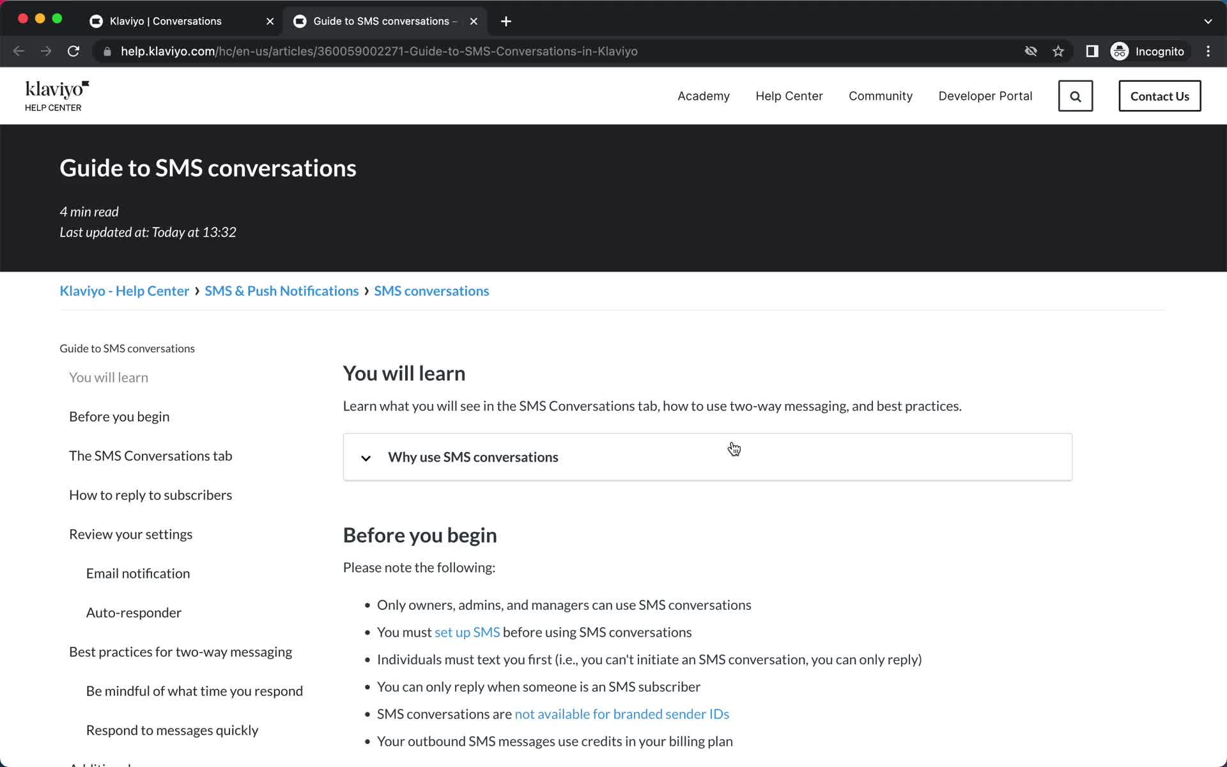
Task: Click the back navigation arrow icon
Action: 19,50
